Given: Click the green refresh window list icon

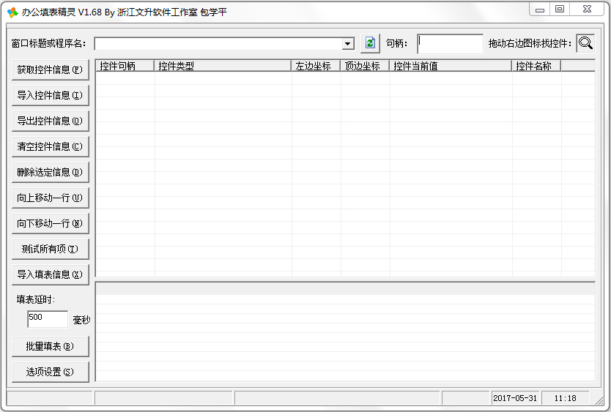Looking at the screenshot, I should 370,43.
